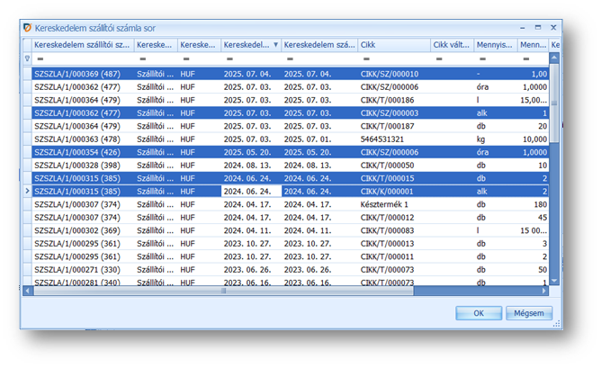Click the Mégsem cancel button
The width and height of the screenshot is (601, 368).
click(528, 313)
